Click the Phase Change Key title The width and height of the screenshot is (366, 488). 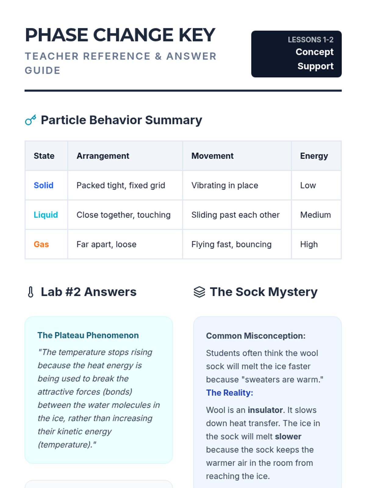120,35
